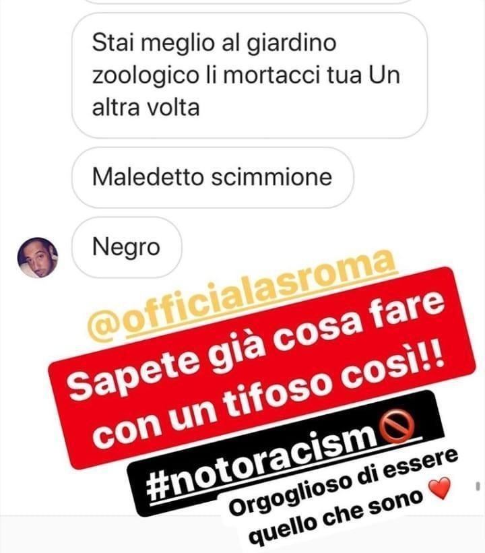The width and height of the screenshot is (485, 553).
Task: Click the @ symbol of the mention
Action: pos(106,325)
